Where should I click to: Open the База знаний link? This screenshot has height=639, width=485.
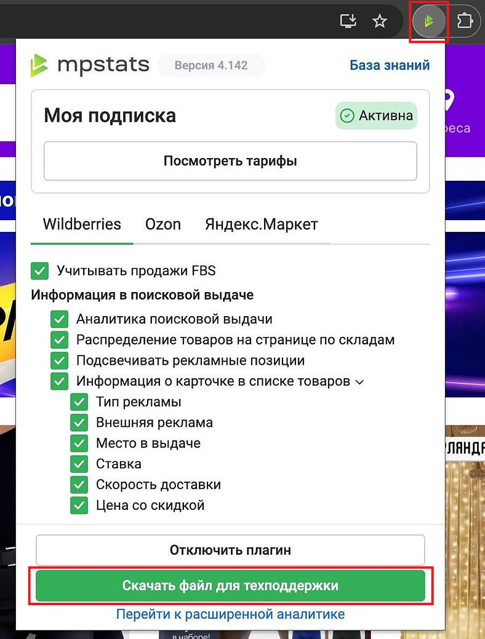(390, 65)
